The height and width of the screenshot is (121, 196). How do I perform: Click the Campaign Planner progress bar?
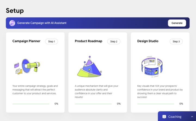[31, 104]
